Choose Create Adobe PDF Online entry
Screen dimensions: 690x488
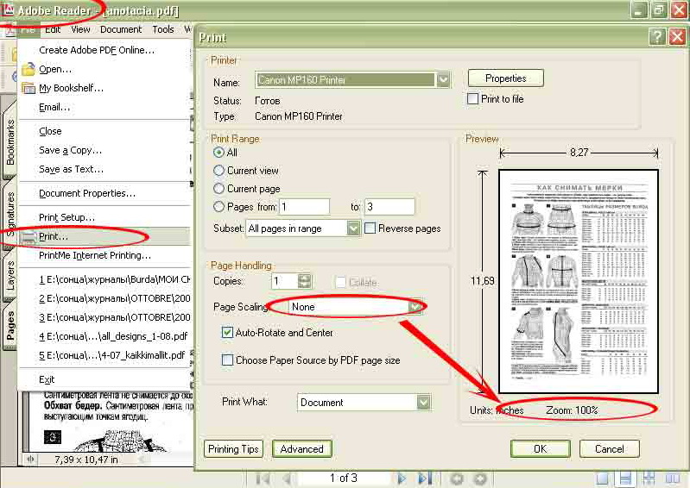105,50
